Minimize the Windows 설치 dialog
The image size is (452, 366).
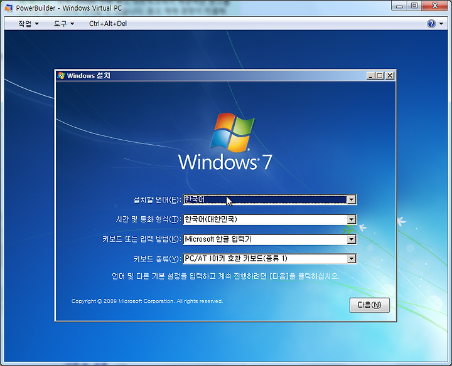(371, 76)
